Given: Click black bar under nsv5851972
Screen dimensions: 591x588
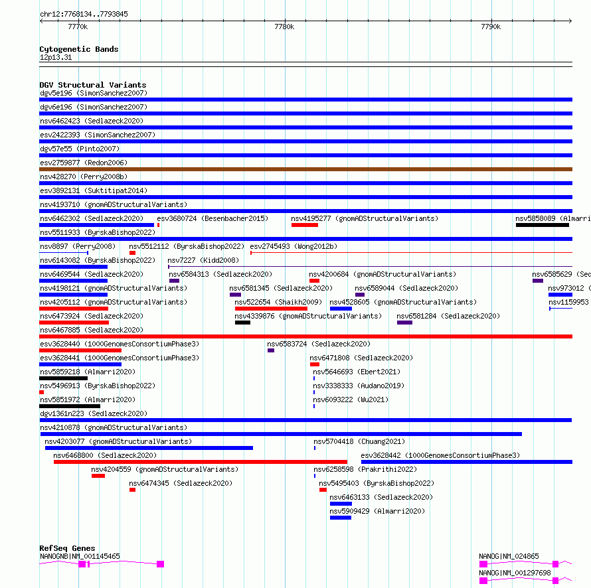Looking at the screenshot, I should 70,406.
